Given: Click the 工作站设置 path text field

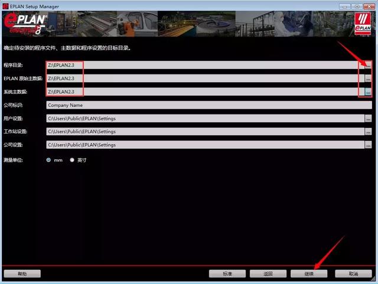Looking at the screenshot, I should (x=204, y=131).
